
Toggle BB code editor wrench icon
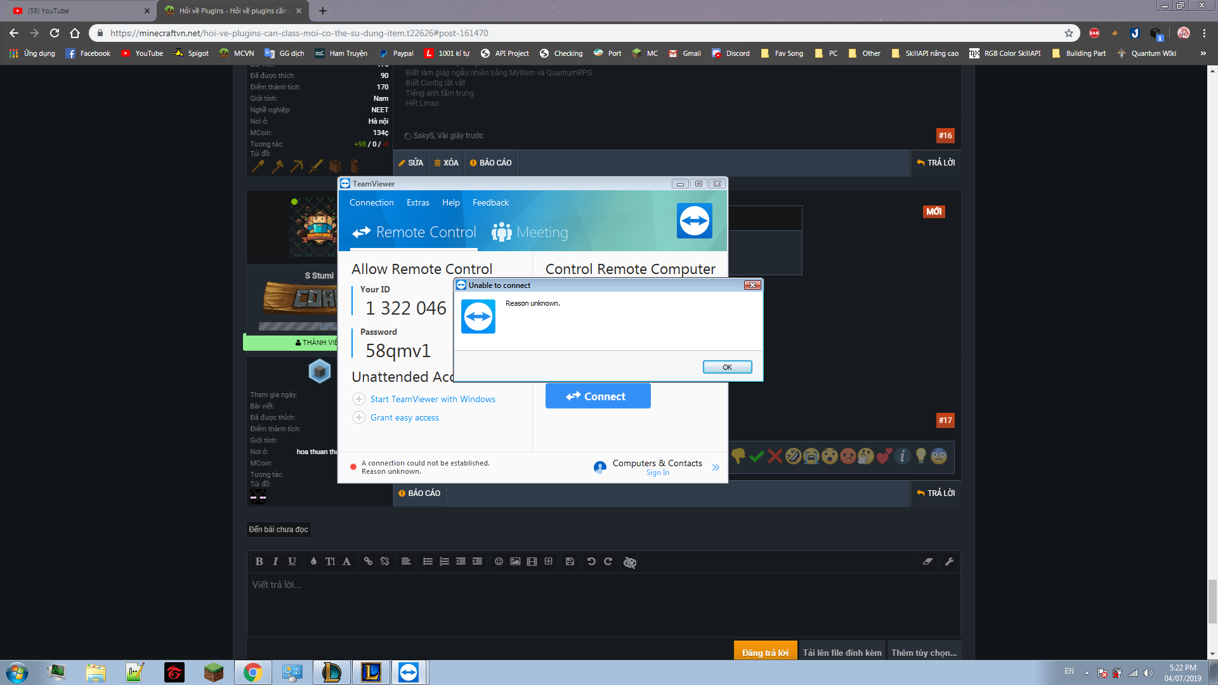949,561
